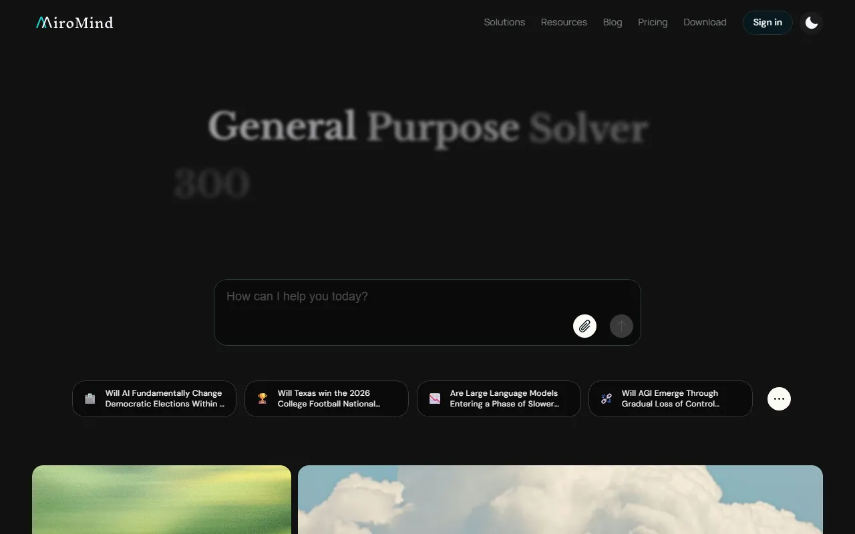
Task: Open the Resources menu
Action: (564, 22)
